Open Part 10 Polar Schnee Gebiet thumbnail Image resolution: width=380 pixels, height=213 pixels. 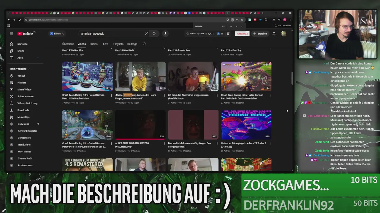(246, 76)
